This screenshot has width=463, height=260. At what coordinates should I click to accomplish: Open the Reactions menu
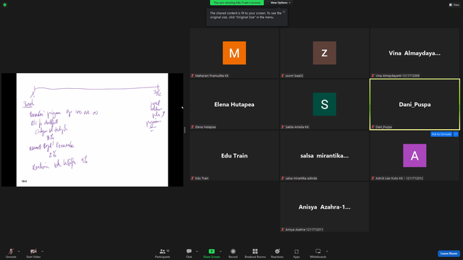[x=277, y=253]
